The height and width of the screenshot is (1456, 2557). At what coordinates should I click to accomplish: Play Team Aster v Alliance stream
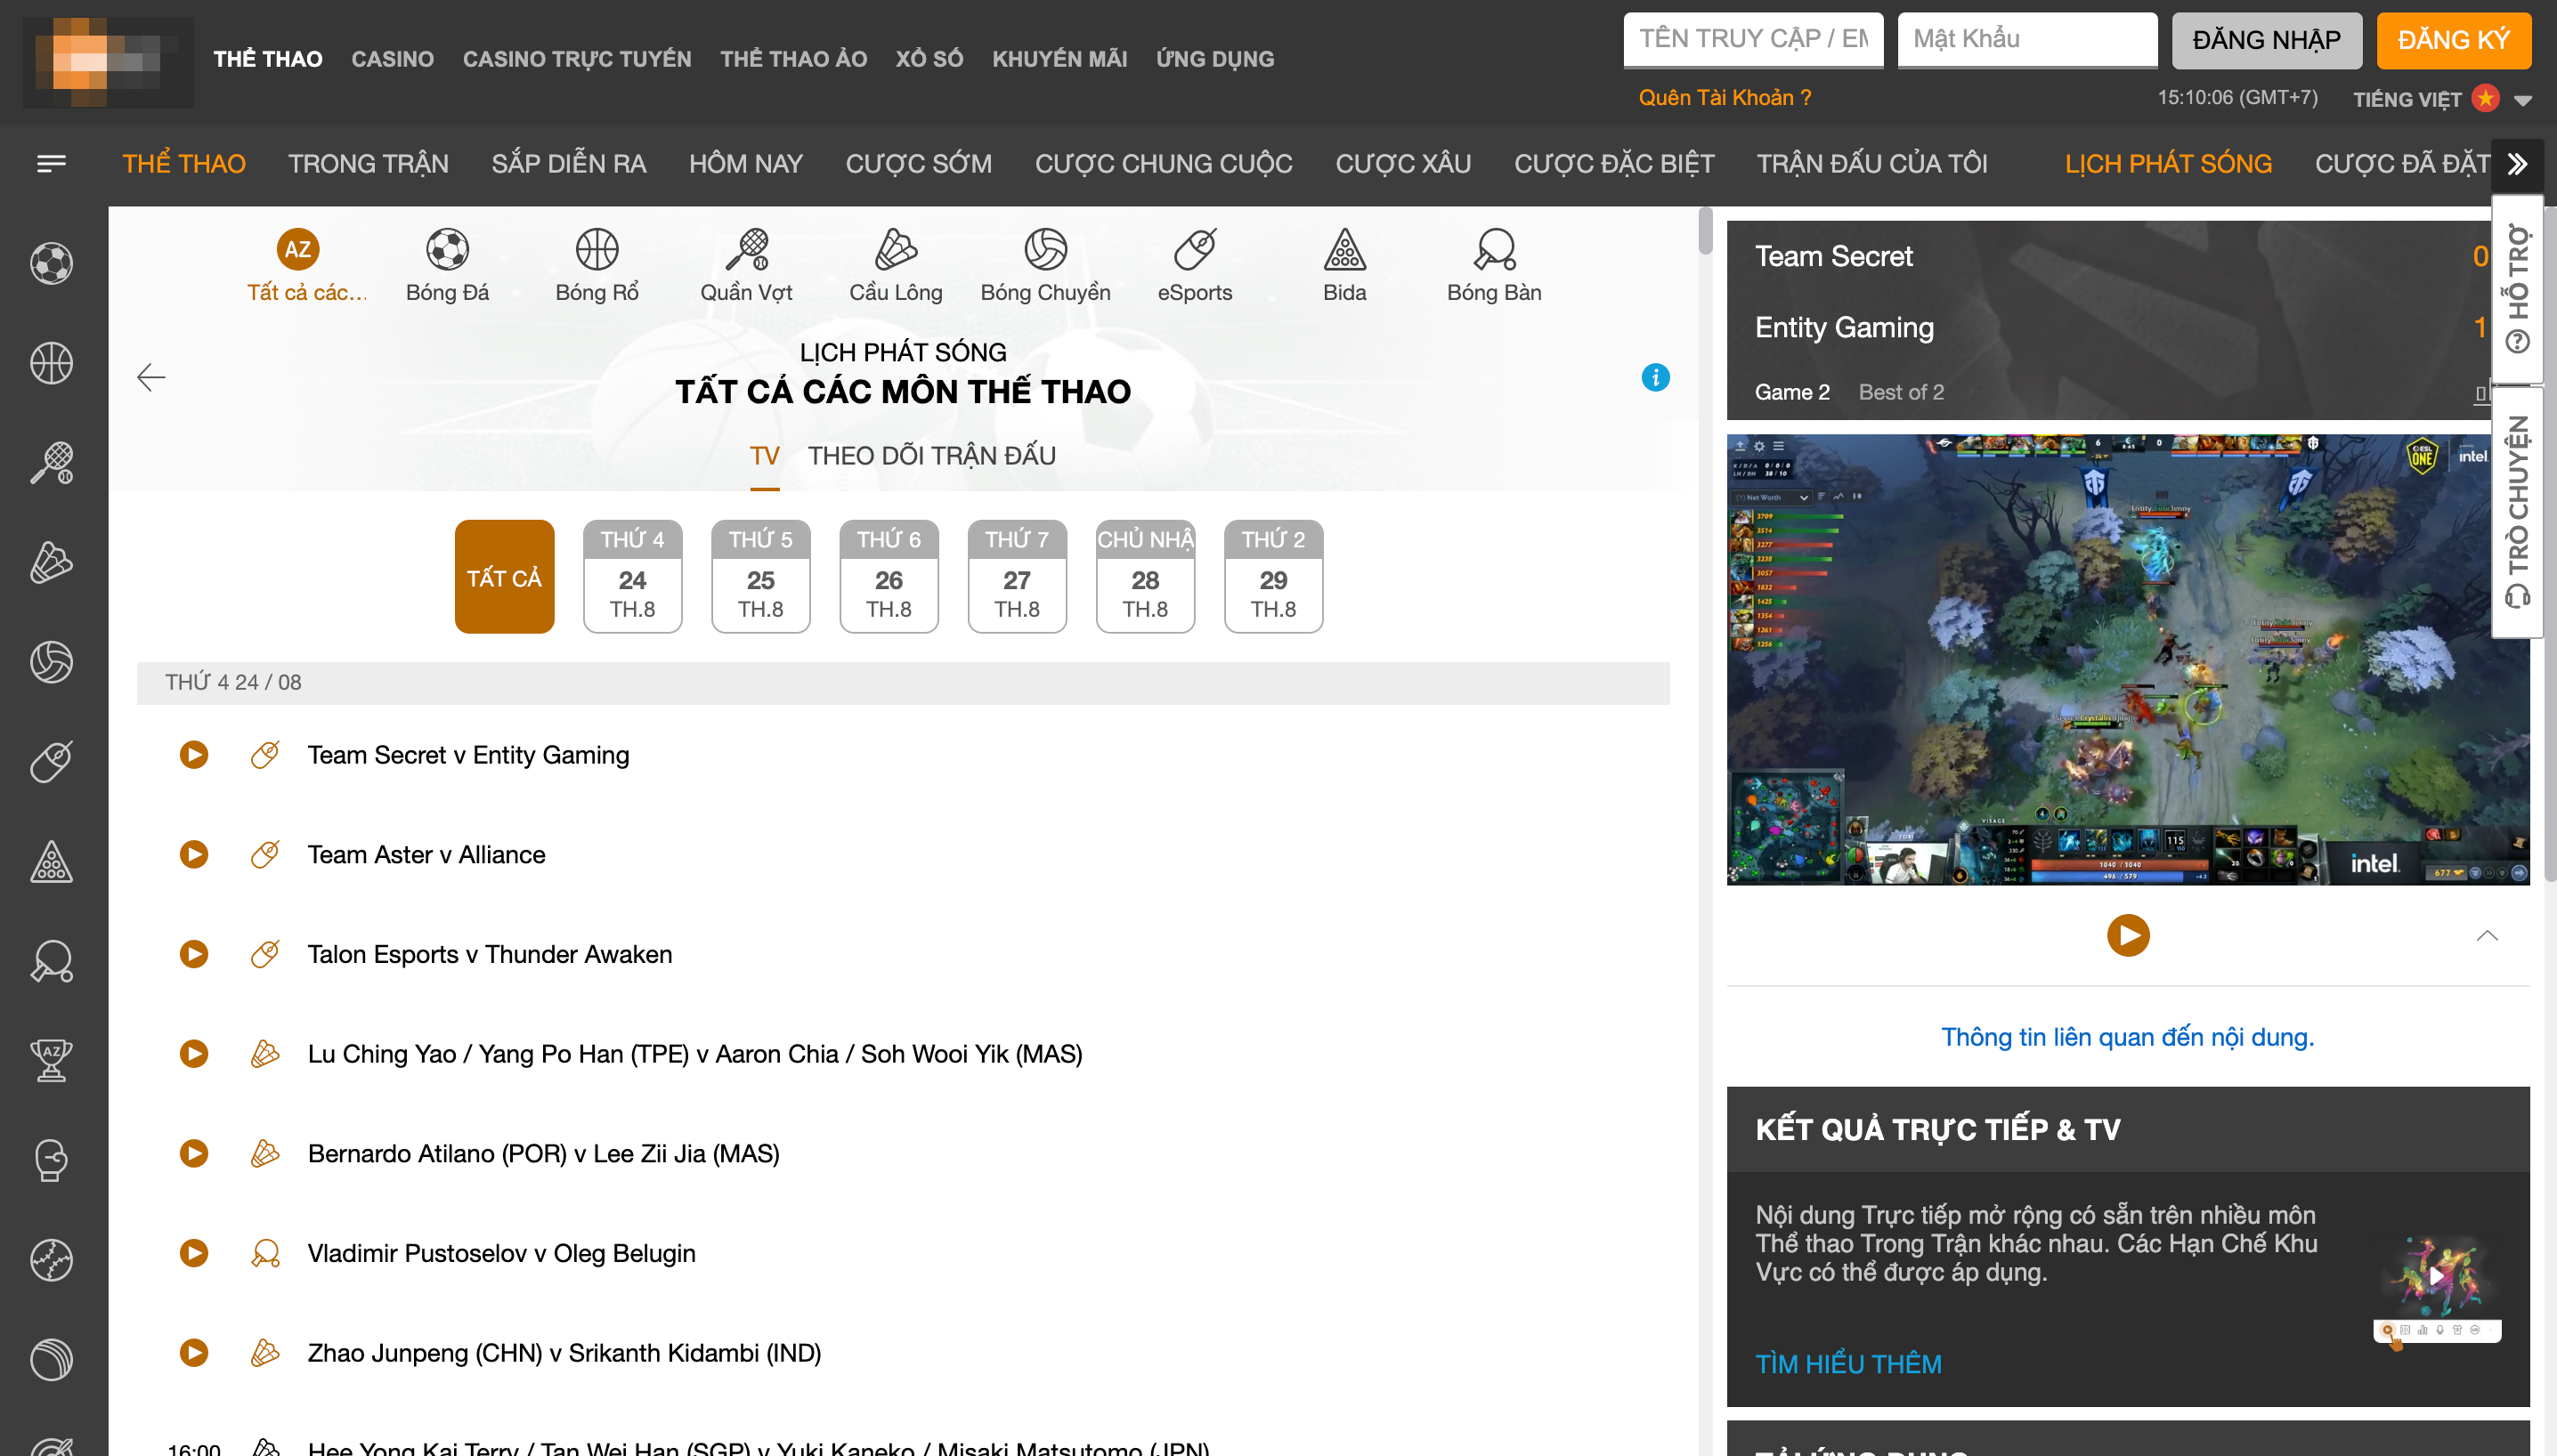[194, 854]
